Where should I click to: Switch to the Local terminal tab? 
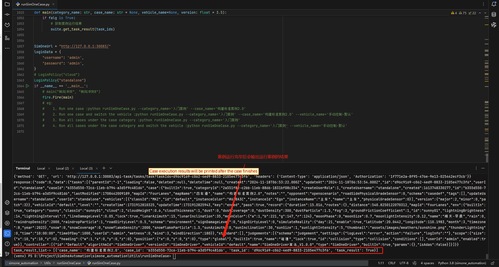point(41,168)
